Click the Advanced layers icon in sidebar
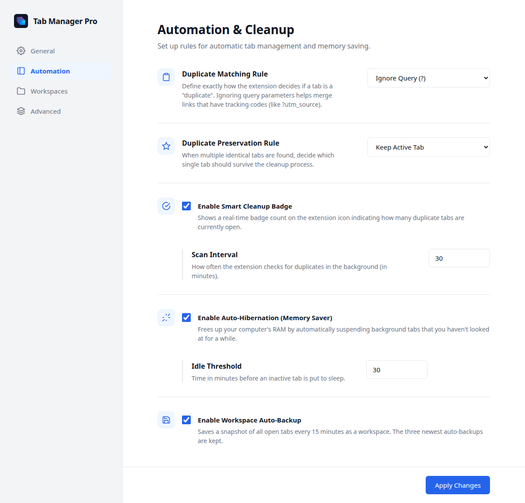 (21, 111)
